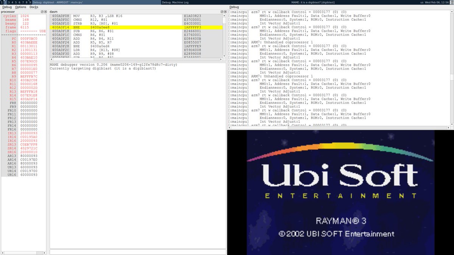Float the processor dock panel
This screenshot has height=255, width=454.
tap(42, 12)
